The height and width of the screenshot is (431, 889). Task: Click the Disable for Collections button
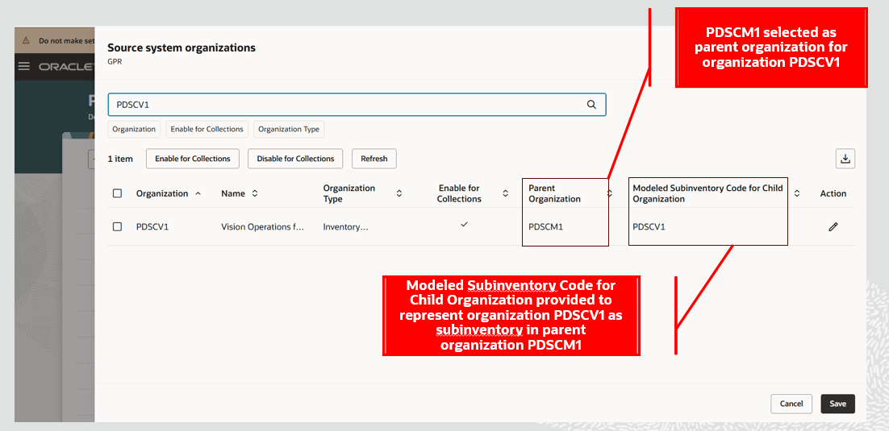tap(295, 159)
